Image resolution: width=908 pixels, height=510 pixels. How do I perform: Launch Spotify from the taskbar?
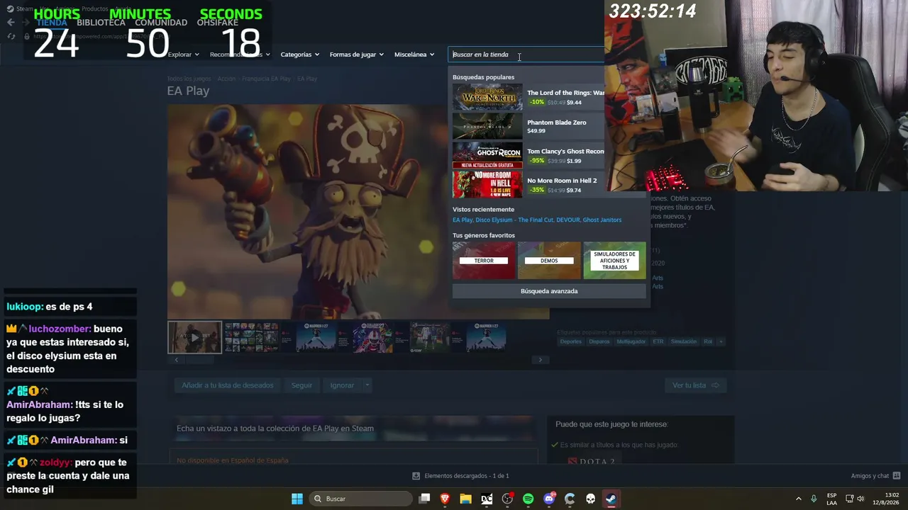528,499
